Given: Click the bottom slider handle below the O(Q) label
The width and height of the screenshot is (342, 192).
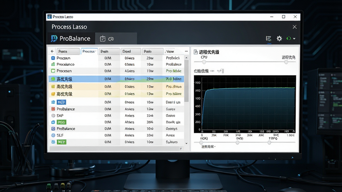Looking at the screenshot, I should (237, 143).
